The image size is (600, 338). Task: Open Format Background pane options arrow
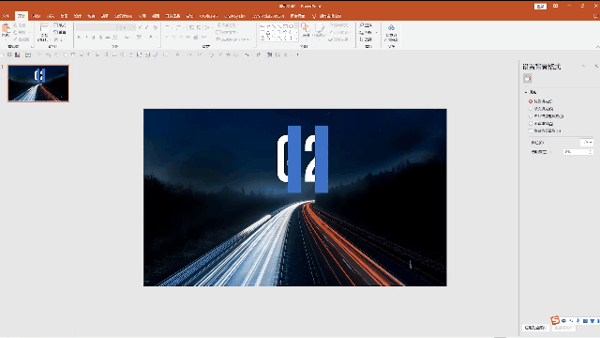(x=584, y=67)
